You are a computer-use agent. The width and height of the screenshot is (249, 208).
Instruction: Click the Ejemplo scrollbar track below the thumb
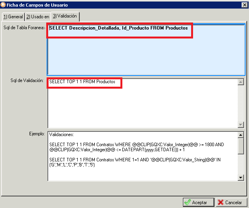pyautogui.click(x=241, y=165)
